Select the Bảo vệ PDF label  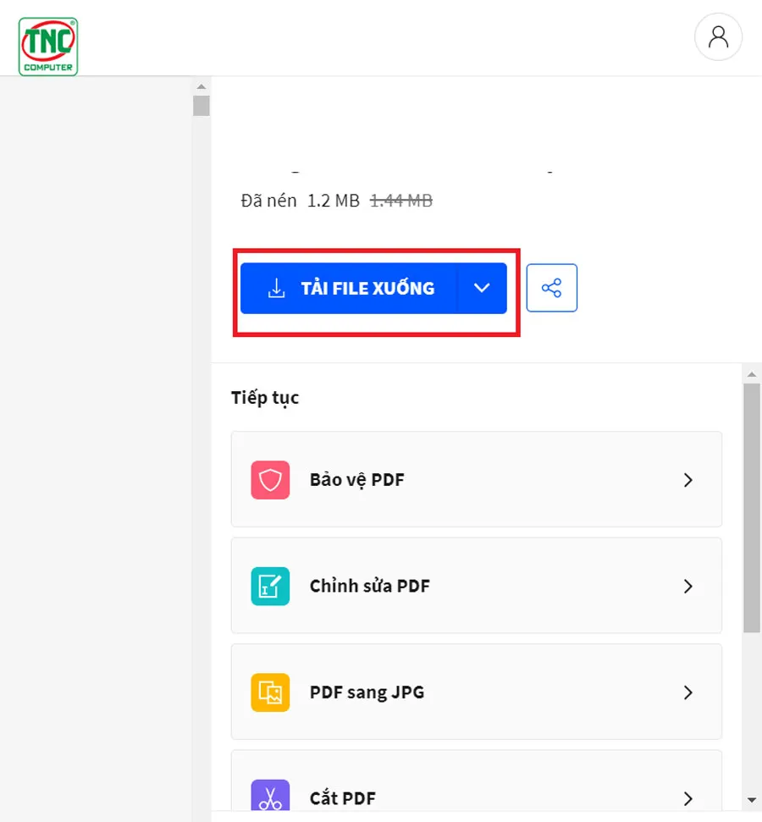[x=357, y=480]
